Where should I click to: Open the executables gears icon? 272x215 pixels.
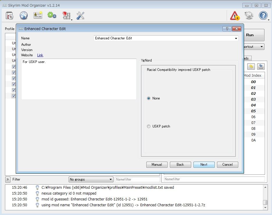(x=52, y=15)
